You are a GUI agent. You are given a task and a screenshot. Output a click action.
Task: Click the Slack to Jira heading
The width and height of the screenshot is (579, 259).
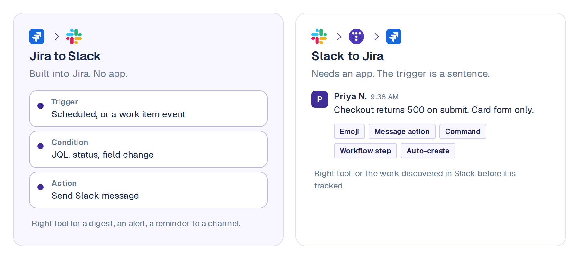(348, 56)
